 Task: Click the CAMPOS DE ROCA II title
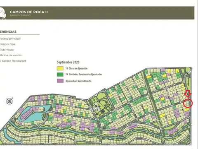[29, 12]
